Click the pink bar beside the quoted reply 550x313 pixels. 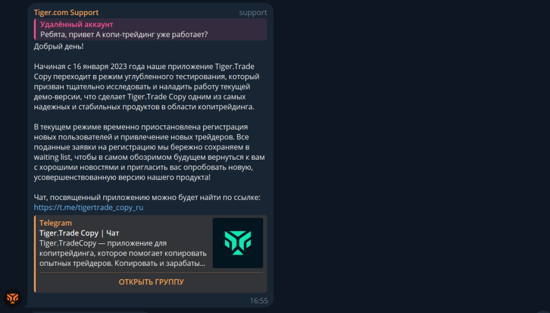pos(35,29)
